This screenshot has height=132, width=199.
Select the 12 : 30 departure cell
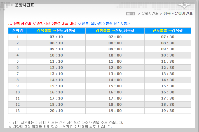point(168,68)
